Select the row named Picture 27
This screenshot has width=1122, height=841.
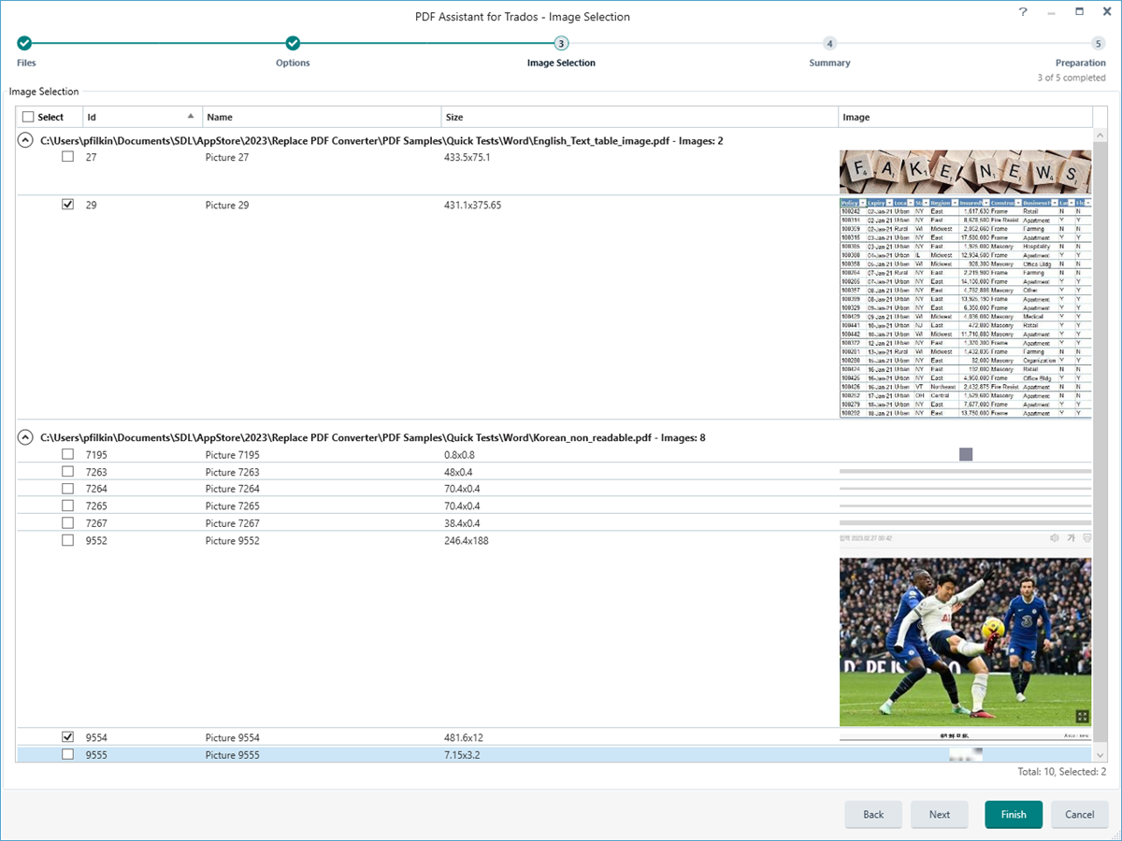tap(554, 172)
